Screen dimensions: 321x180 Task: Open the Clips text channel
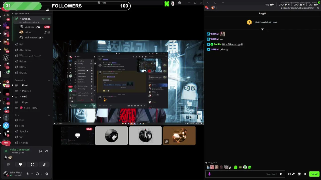[x=33, y=102]
